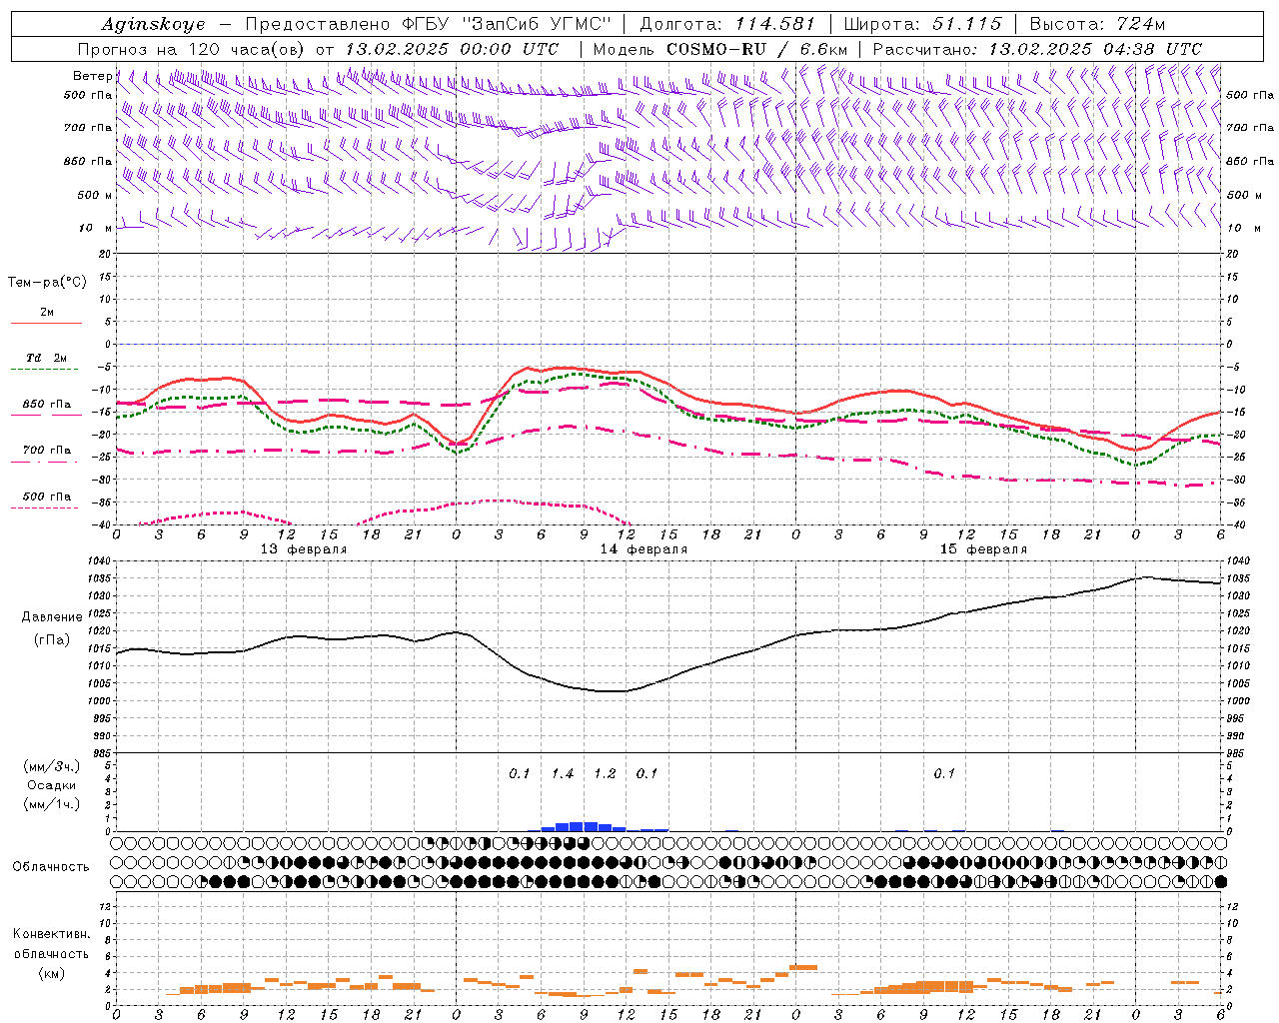This screenshot has height=1023, width=1279.
Task: Select the Давление pressure panel label
Action: tap(52, 617)
